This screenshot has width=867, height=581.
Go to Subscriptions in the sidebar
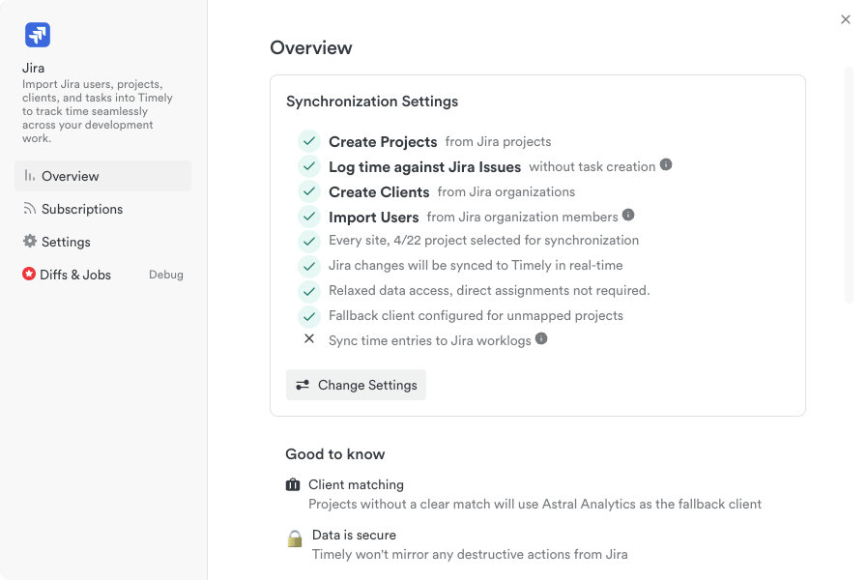82,209
